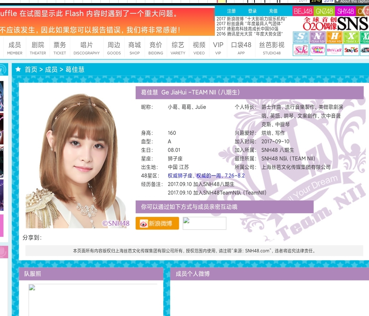This screenshot has height=316, width=369.
Task: Open the Color Girls subunit logo
Action: pyautogui.click(x=317, y=50)
